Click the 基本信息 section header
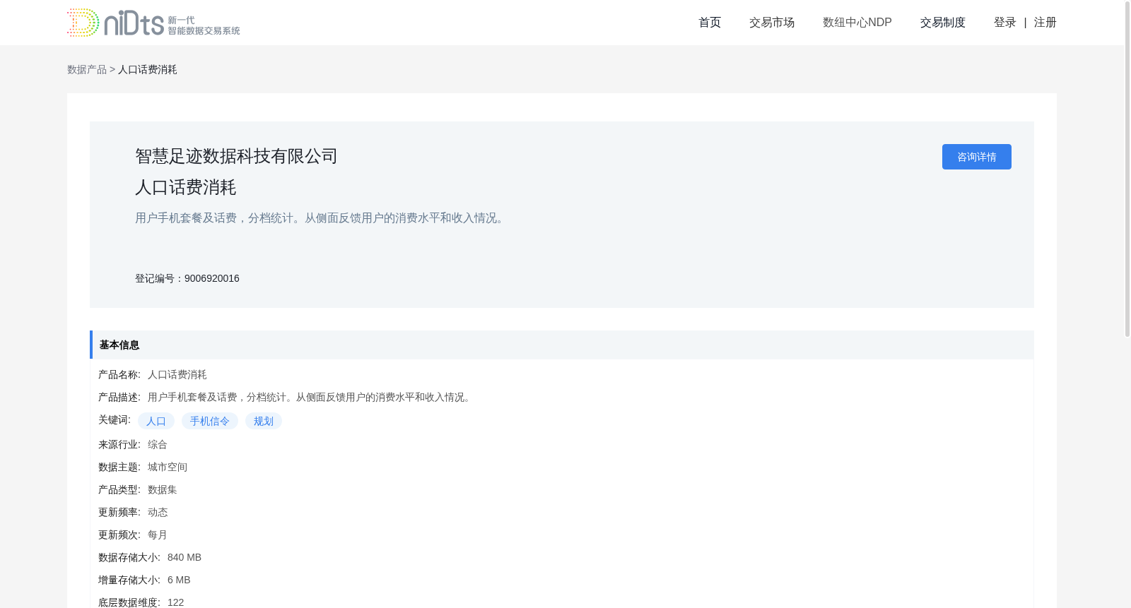The width and height of the screenshot is (1131, 608). [x=562, y=345]
